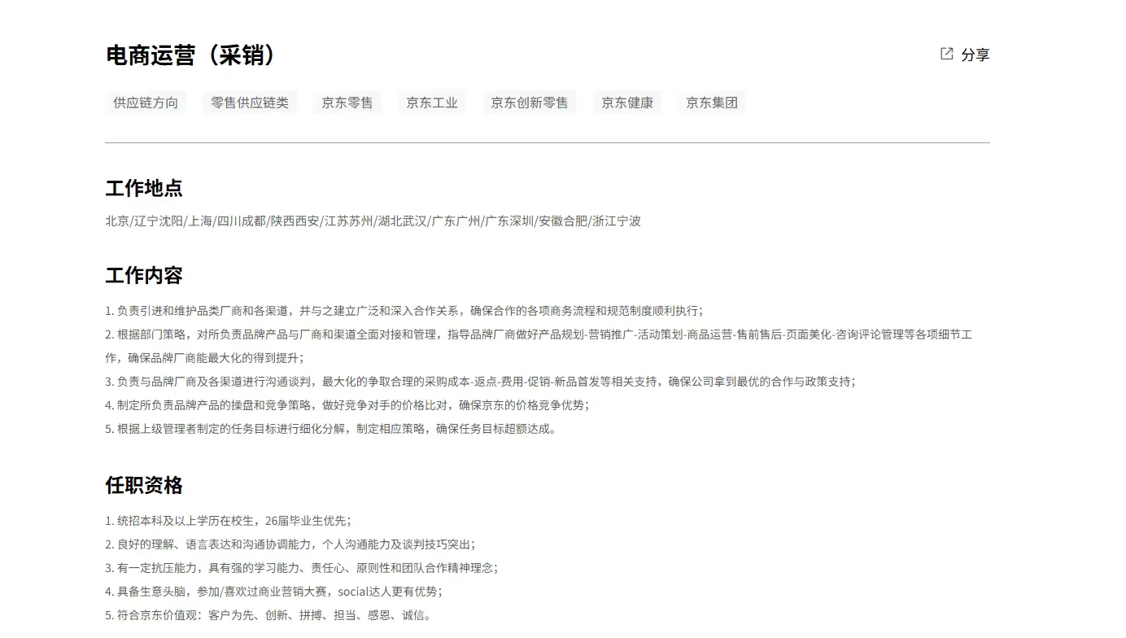1126x638 pixels.
Task: Click the 工作内容 heading
Action: tap(144, 275)
